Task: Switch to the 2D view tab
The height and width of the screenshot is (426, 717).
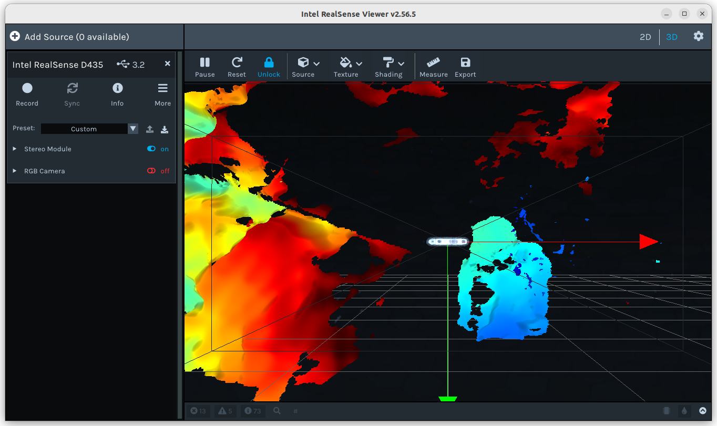Action: 645,37
